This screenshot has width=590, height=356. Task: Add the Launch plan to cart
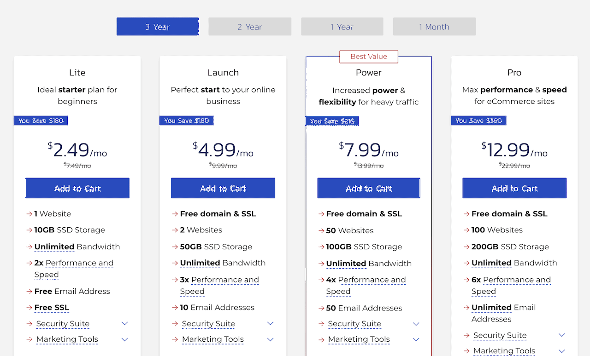coord(223,188)
